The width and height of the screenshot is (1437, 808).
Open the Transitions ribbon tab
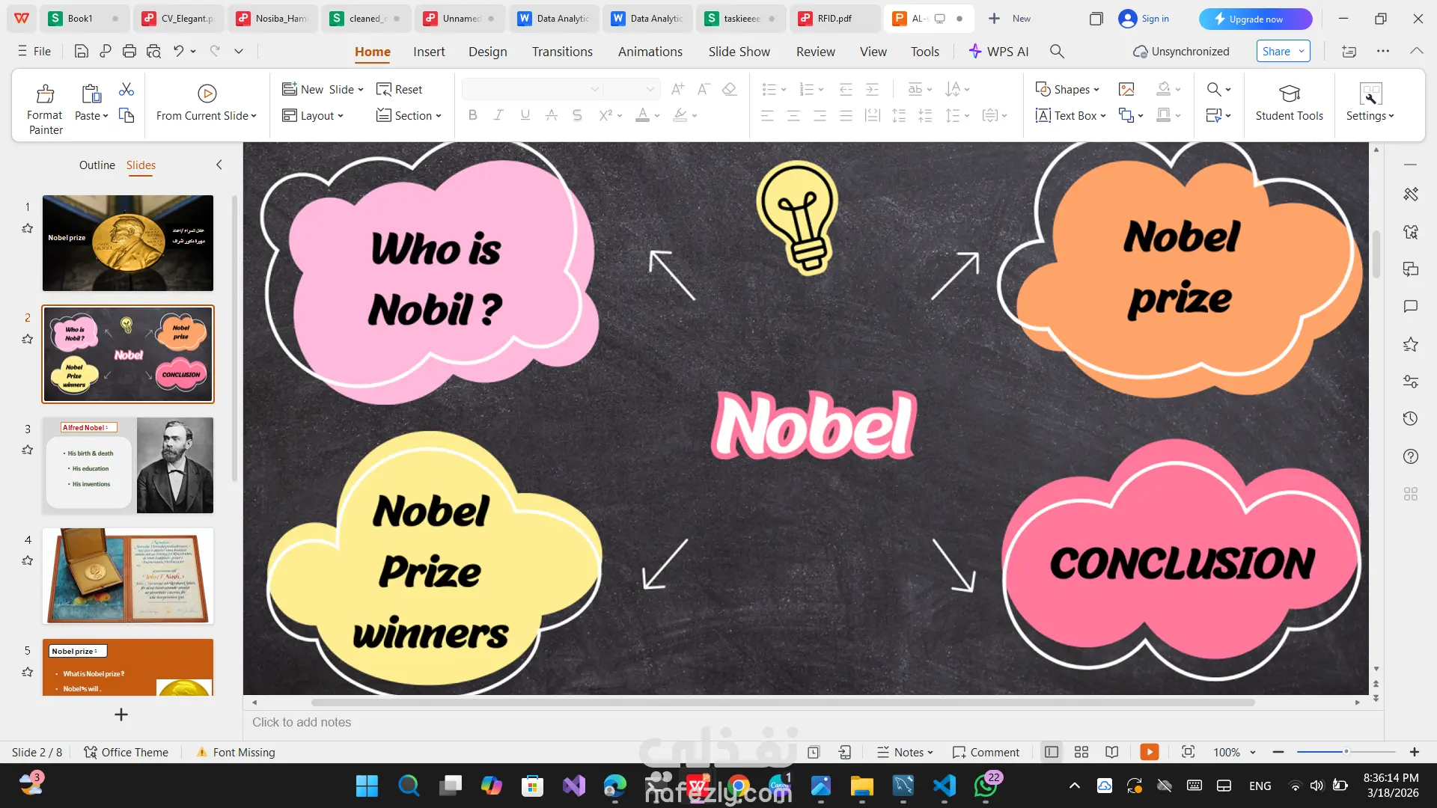coord(562,52)
